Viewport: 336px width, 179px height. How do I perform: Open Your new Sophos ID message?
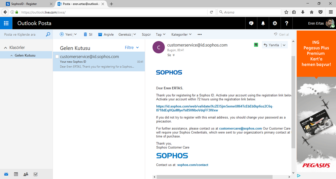point(99,62)
